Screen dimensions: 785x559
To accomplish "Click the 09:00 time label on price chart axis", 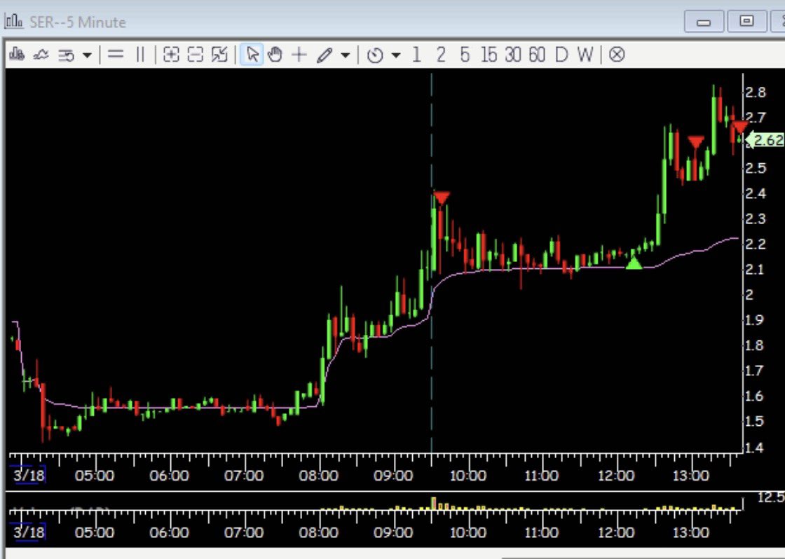I will tap(393, 476).
